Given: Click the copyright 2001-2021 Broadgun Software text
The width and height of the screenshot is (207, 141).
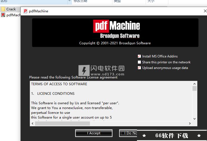Looking at the screenshot, I should click(115, 43).
